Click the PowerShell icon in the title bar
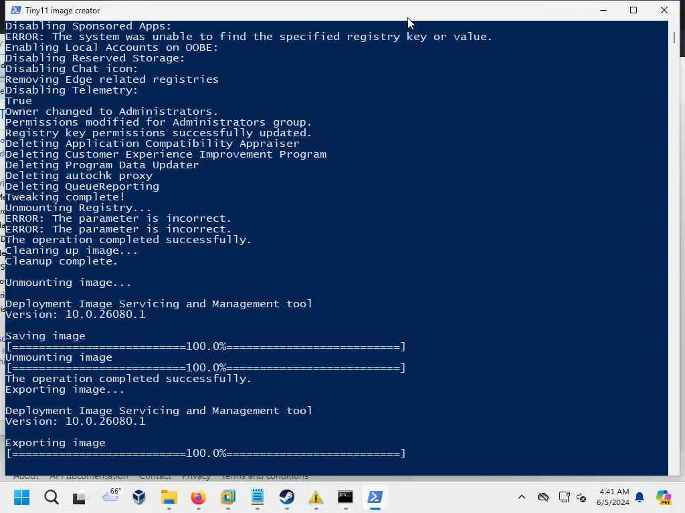Image resolution: width=685 pixels, height=513 pixels. [x=16, y=10]
